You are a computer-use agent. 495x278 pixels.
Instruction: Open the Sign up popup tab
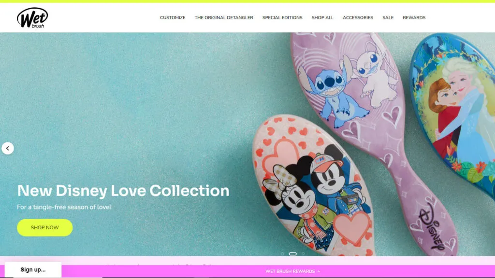[33, 269]
